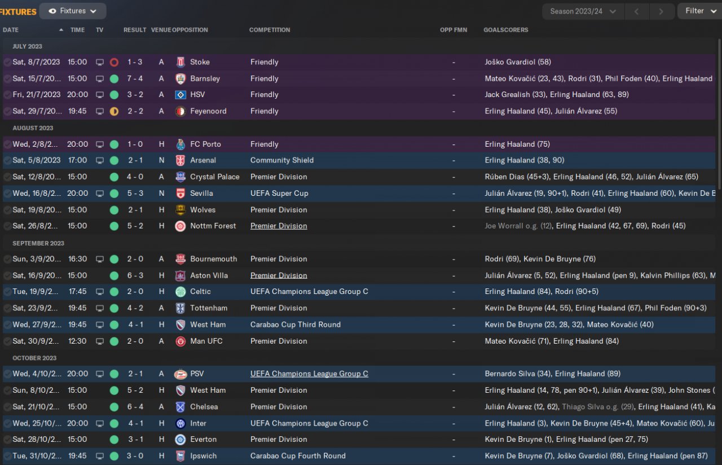The width and height of the screenshot is (722, 465).
Task: Click the 7 - 4 result against Barnsley
Action: [x=135, y=78]
